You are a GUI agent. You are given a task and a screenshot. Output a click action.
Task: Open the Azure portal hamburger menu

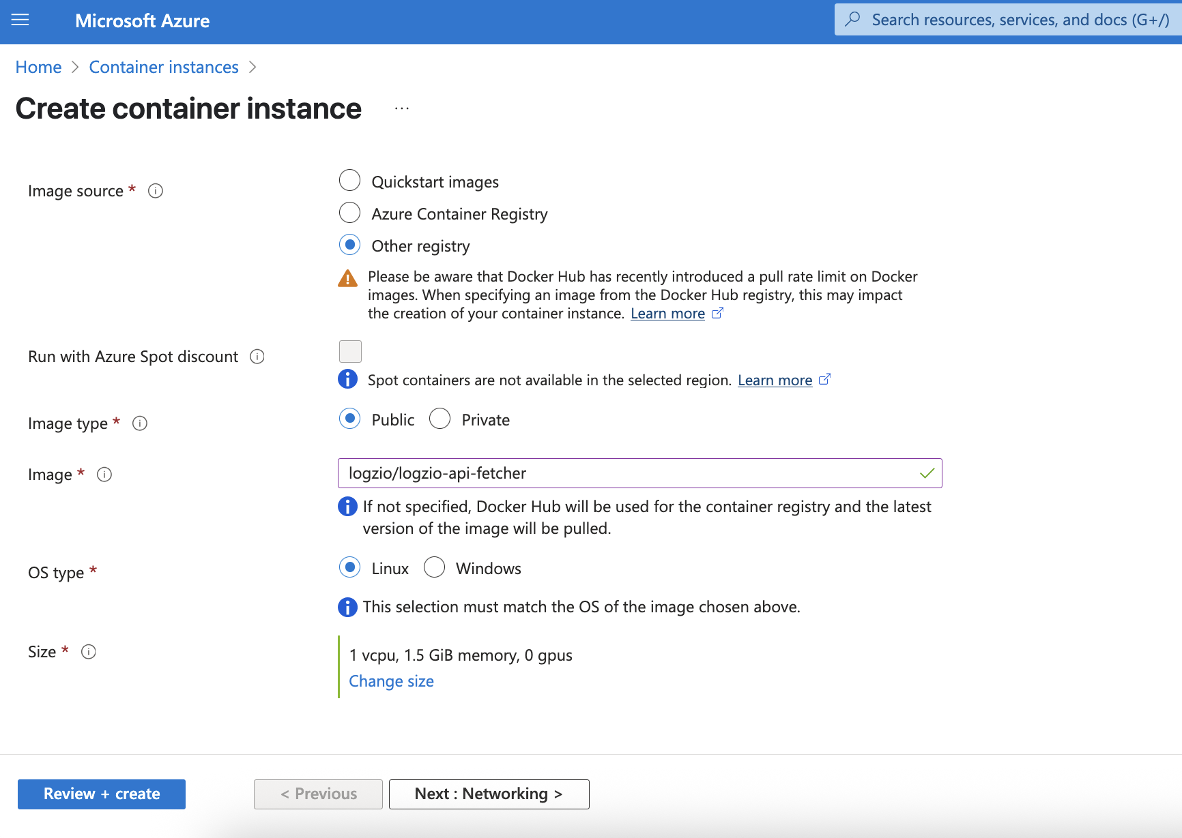tap(20, 20)
